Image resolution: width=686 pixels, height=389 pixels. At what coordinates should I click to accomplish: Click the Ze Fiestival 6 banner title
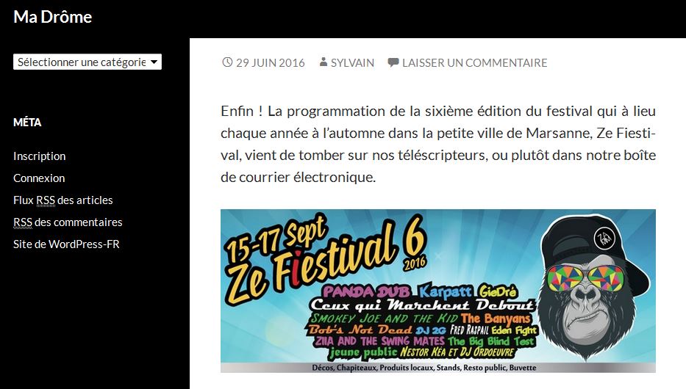326,262
